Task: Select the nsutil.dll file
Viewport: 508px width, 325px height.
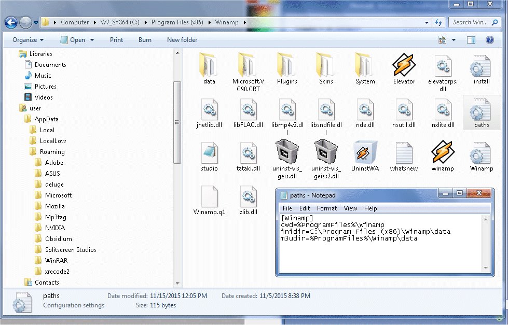Action: (404, 112)
